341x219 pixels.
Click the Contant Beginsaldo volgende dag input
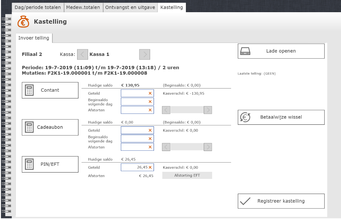(134, 102)
